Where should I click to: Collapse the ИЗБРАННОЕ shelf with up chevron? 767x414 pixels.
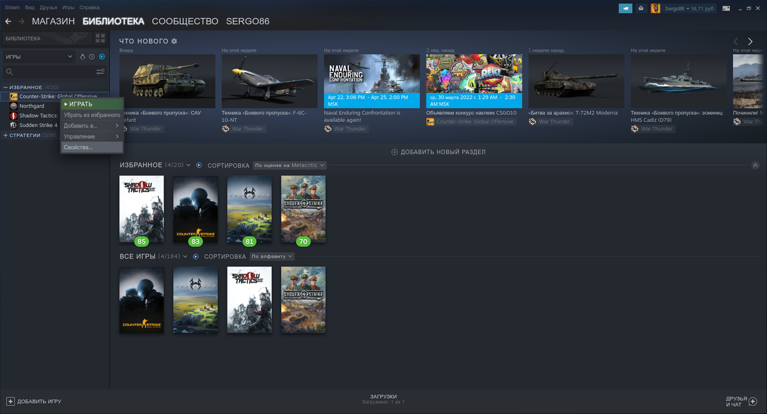tap(755, 165)
